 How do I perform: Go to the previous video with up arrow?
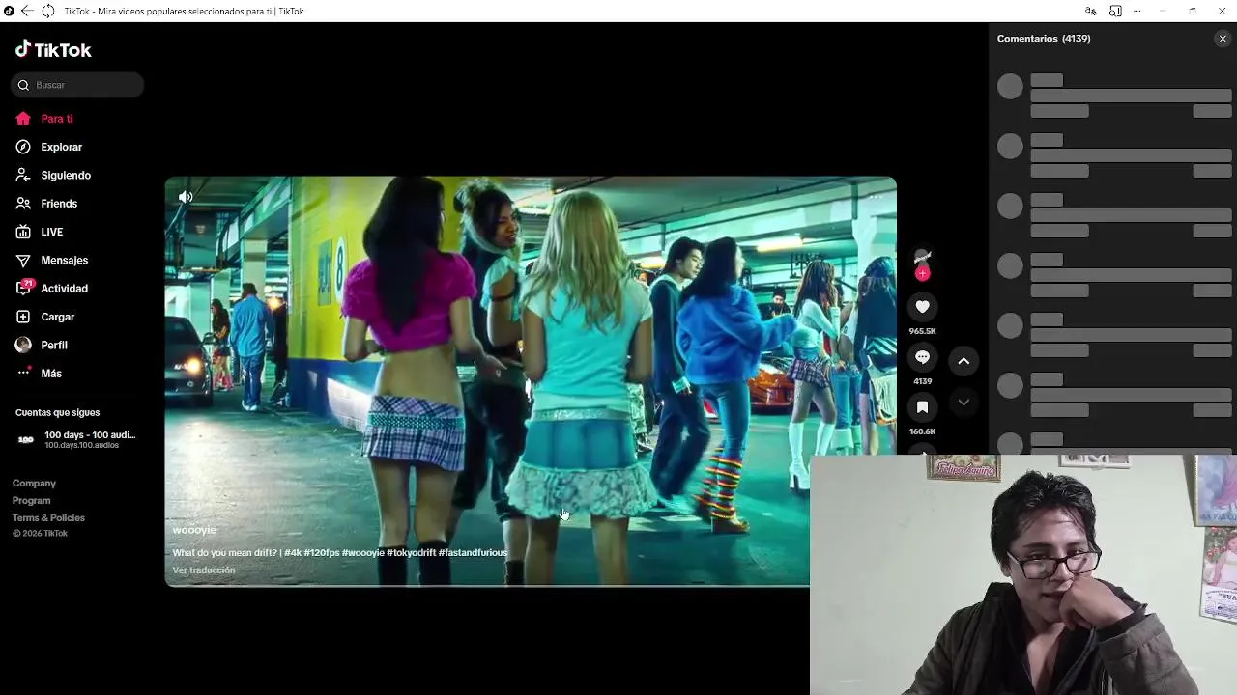click(x=964, y=361)
